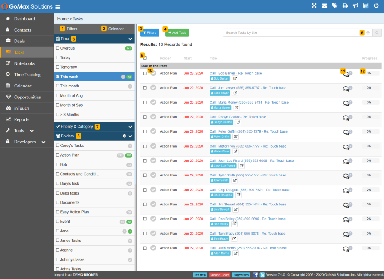Click the megaphone announcements icon
The width and height of the screenshot is (384, 279).
click(x=355, y=6)
